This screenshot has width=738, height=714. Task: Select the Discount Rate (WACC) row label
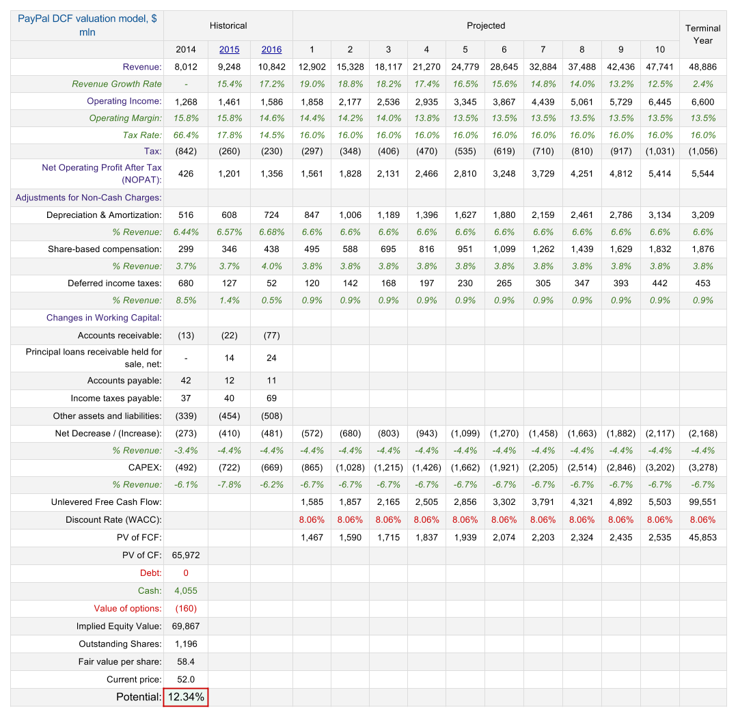point(113,520)
